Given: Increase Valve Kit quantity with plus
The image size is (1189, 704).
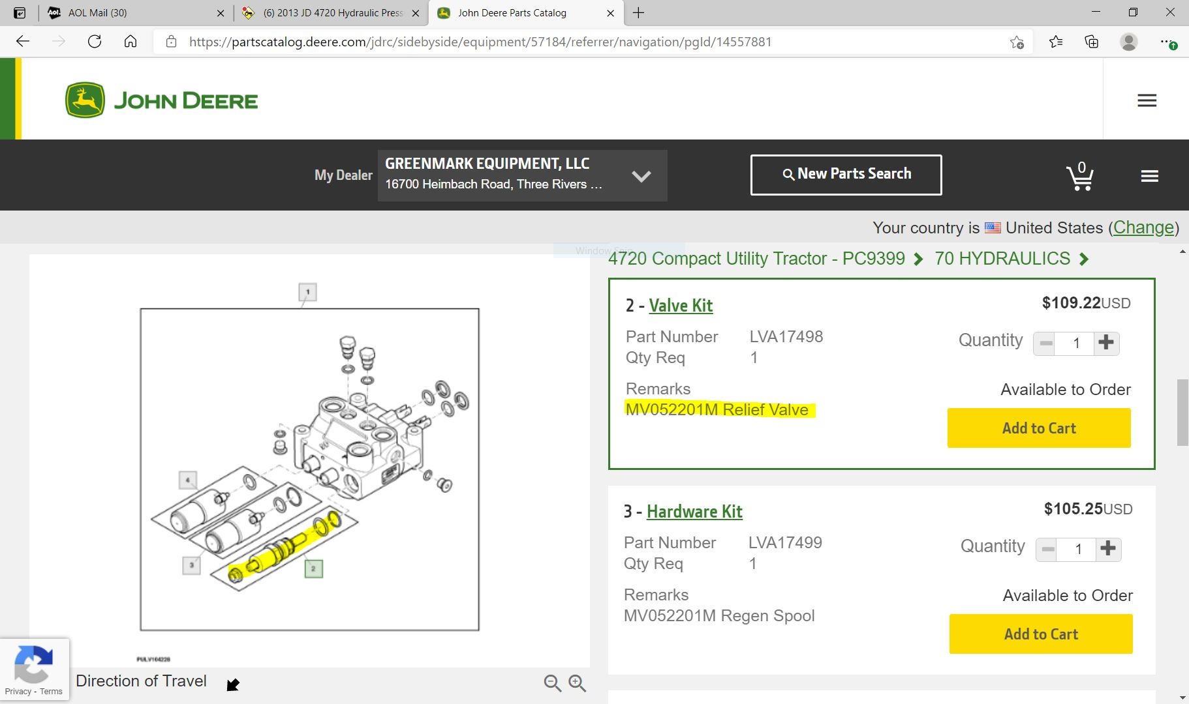Looking at the screenshot, I should (1106, 343).
